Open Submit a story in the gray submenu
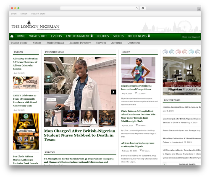 (x=19, y=43)
